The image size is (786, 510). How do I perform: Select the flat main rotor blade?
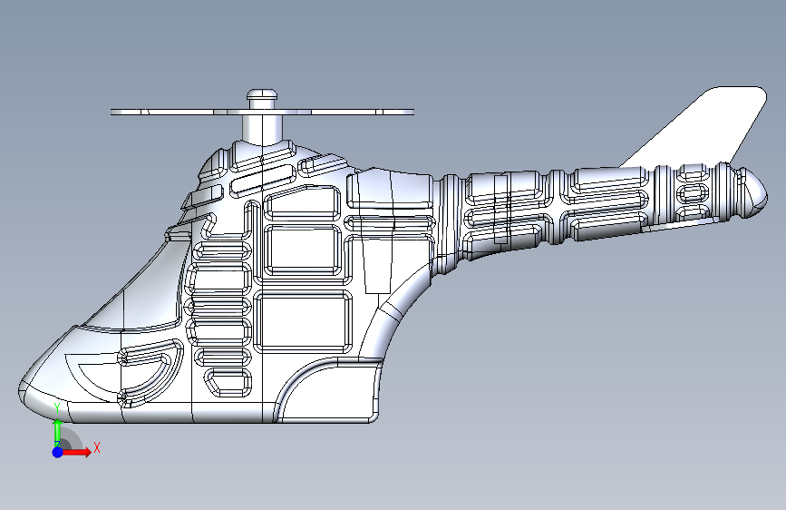pyautogui.click(x=262, y=112)
